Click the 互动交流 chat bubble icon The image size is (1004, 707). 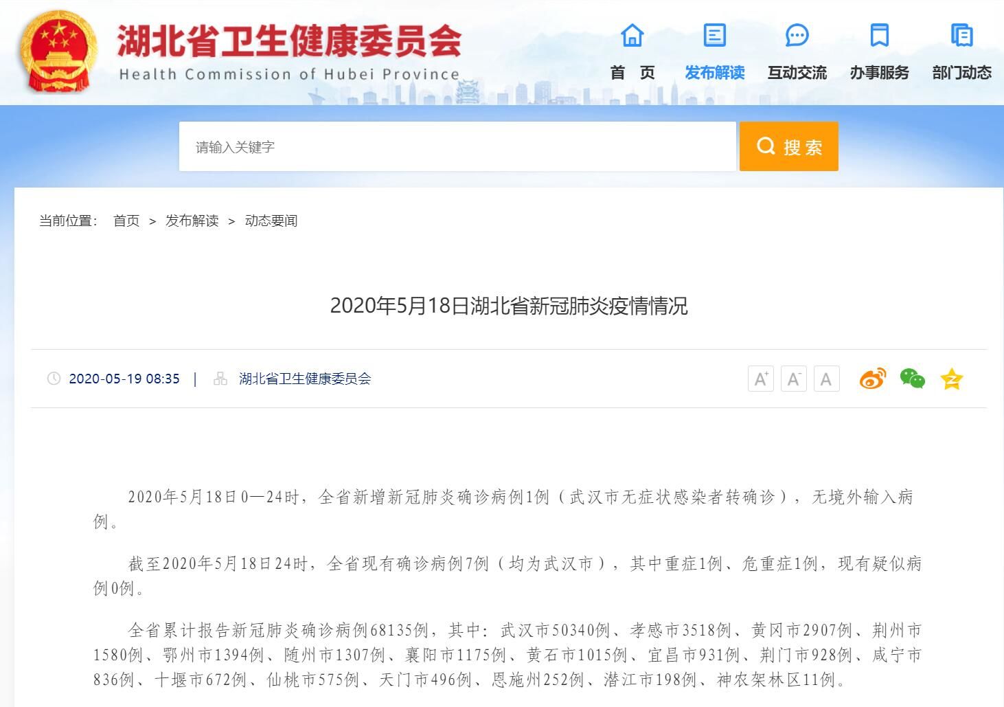click(797, 35)
